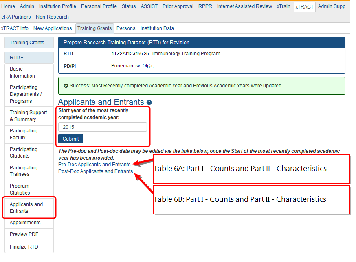
Task: Select Finalize RTD option
Action: coord(24,247)
